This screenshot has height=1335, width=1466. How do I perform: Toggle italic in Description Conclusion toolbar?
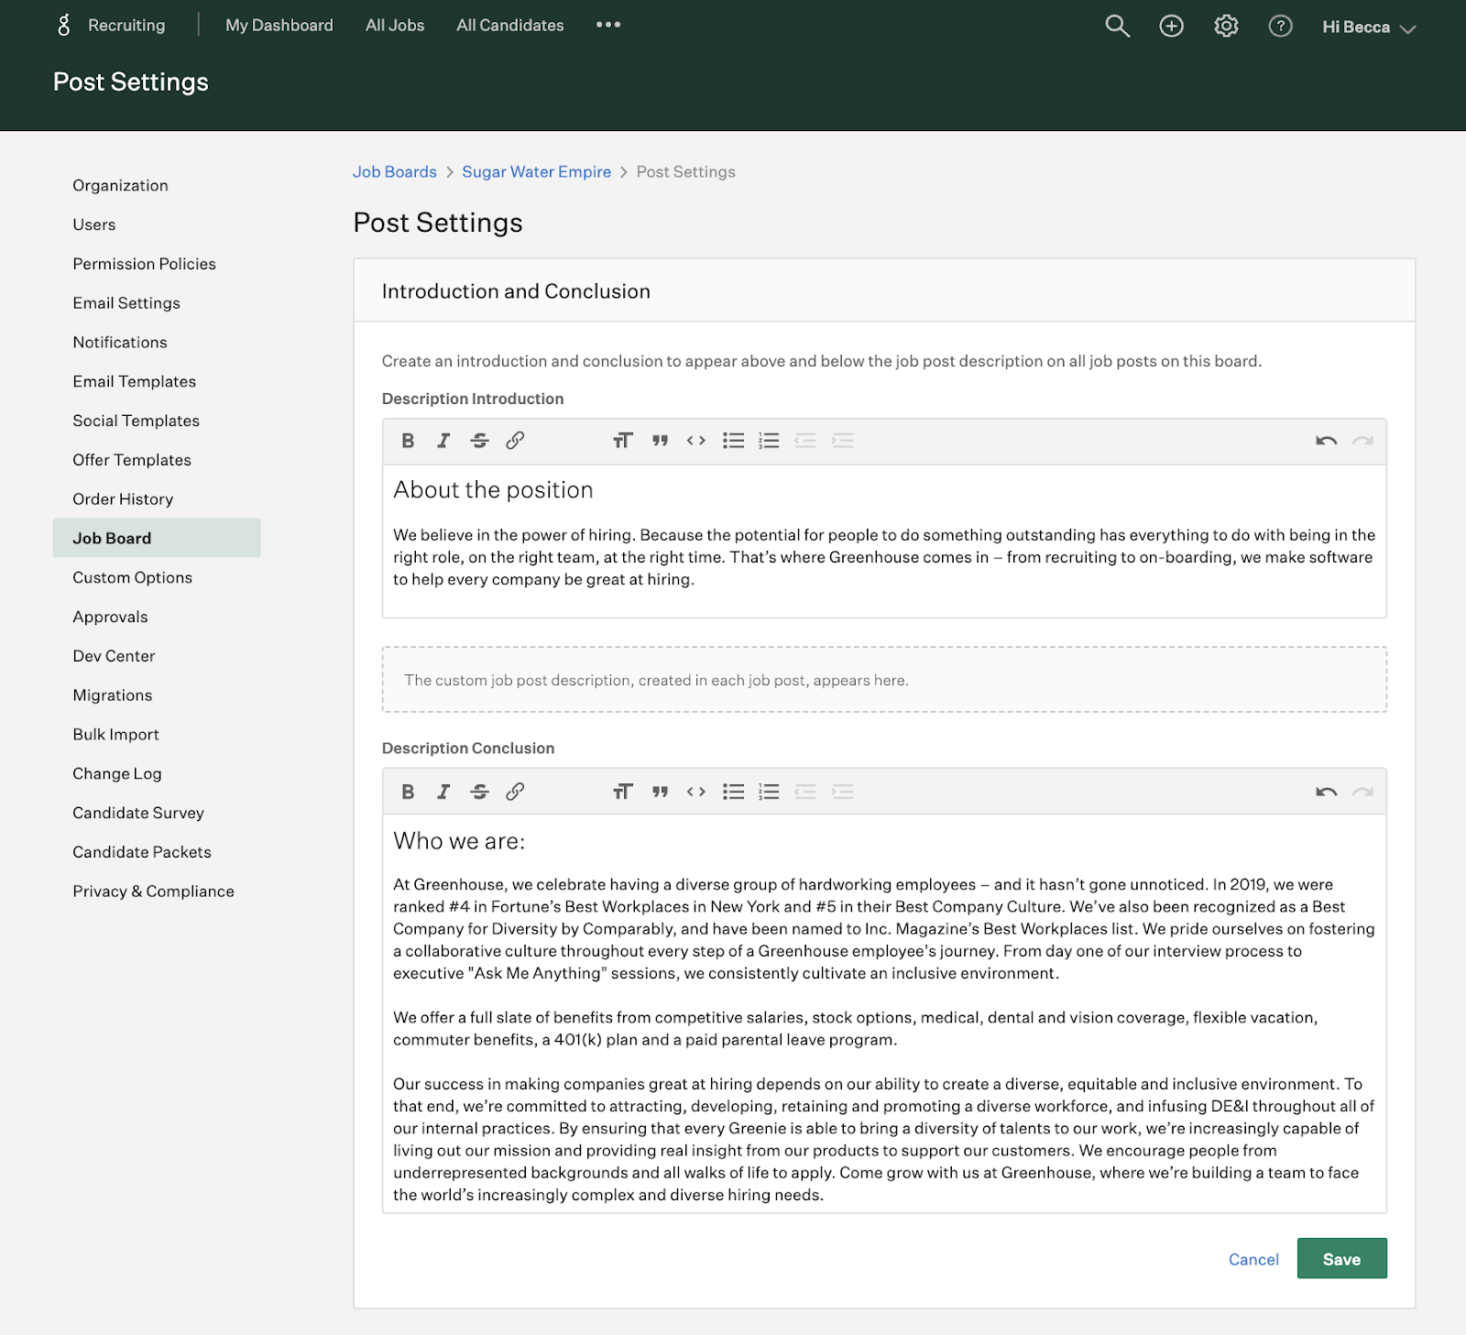(443, 792)
